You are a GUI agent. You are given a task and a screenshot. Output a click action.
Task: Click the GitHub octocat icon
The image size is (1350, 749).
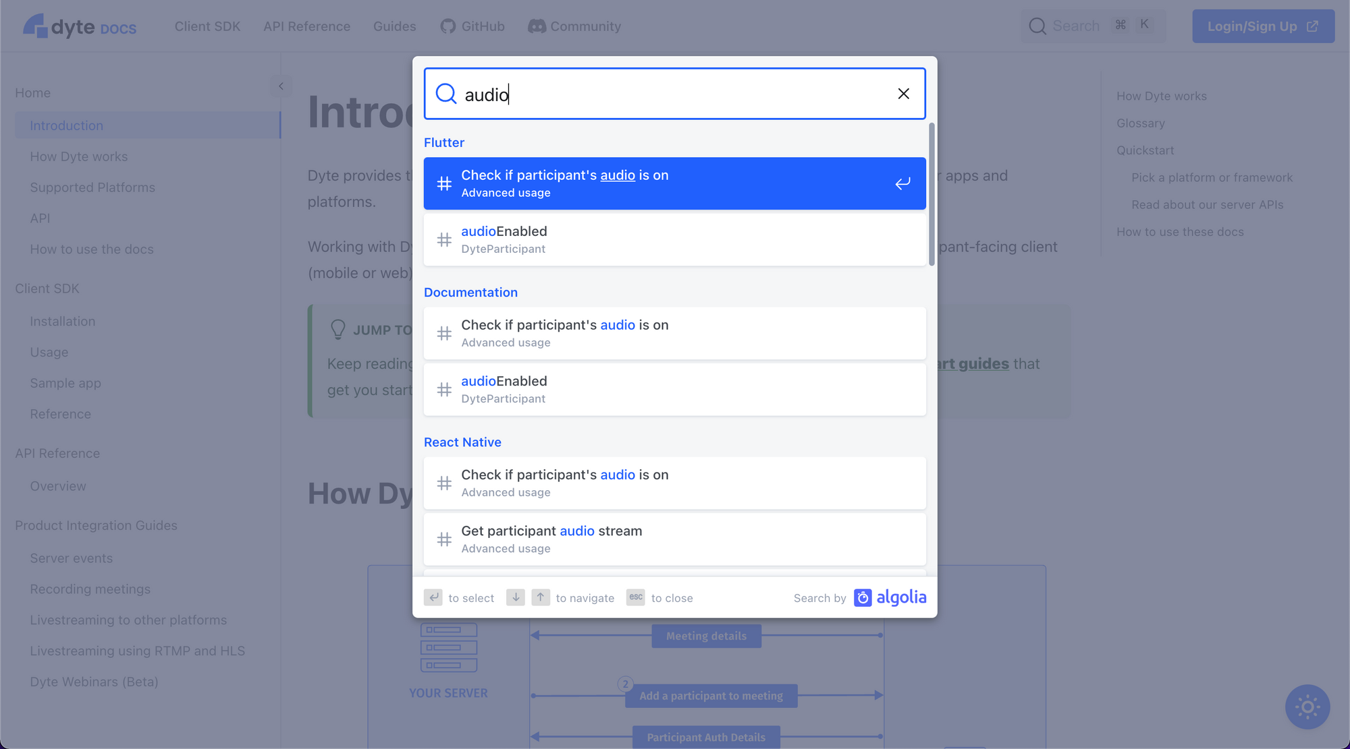448,26
